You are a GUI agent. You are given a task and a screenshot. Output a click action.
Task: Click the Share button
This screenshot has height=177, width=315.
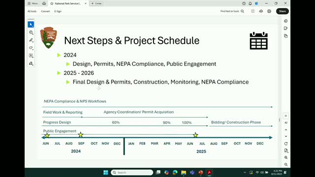pos(282,11)
